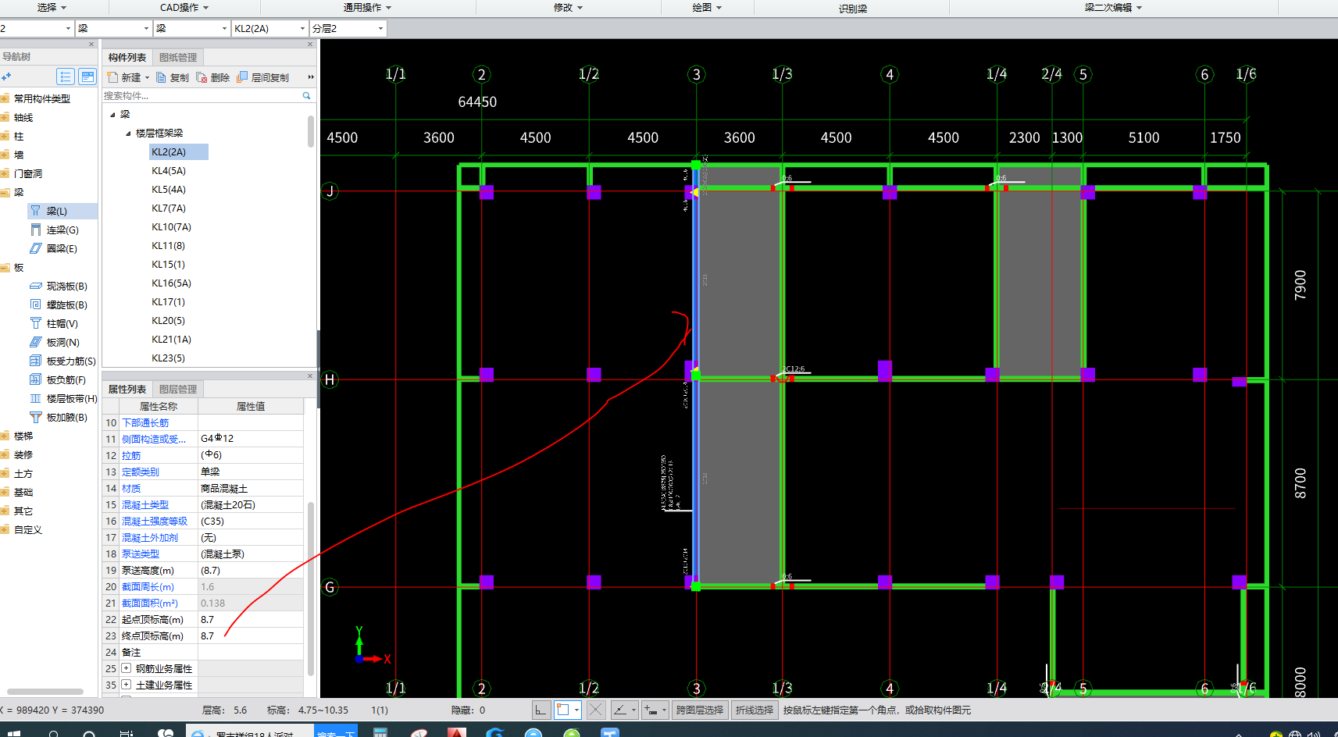Select the 板加腋(B) slab haunch icon
1338x737 pixels.
click(36, 417)
